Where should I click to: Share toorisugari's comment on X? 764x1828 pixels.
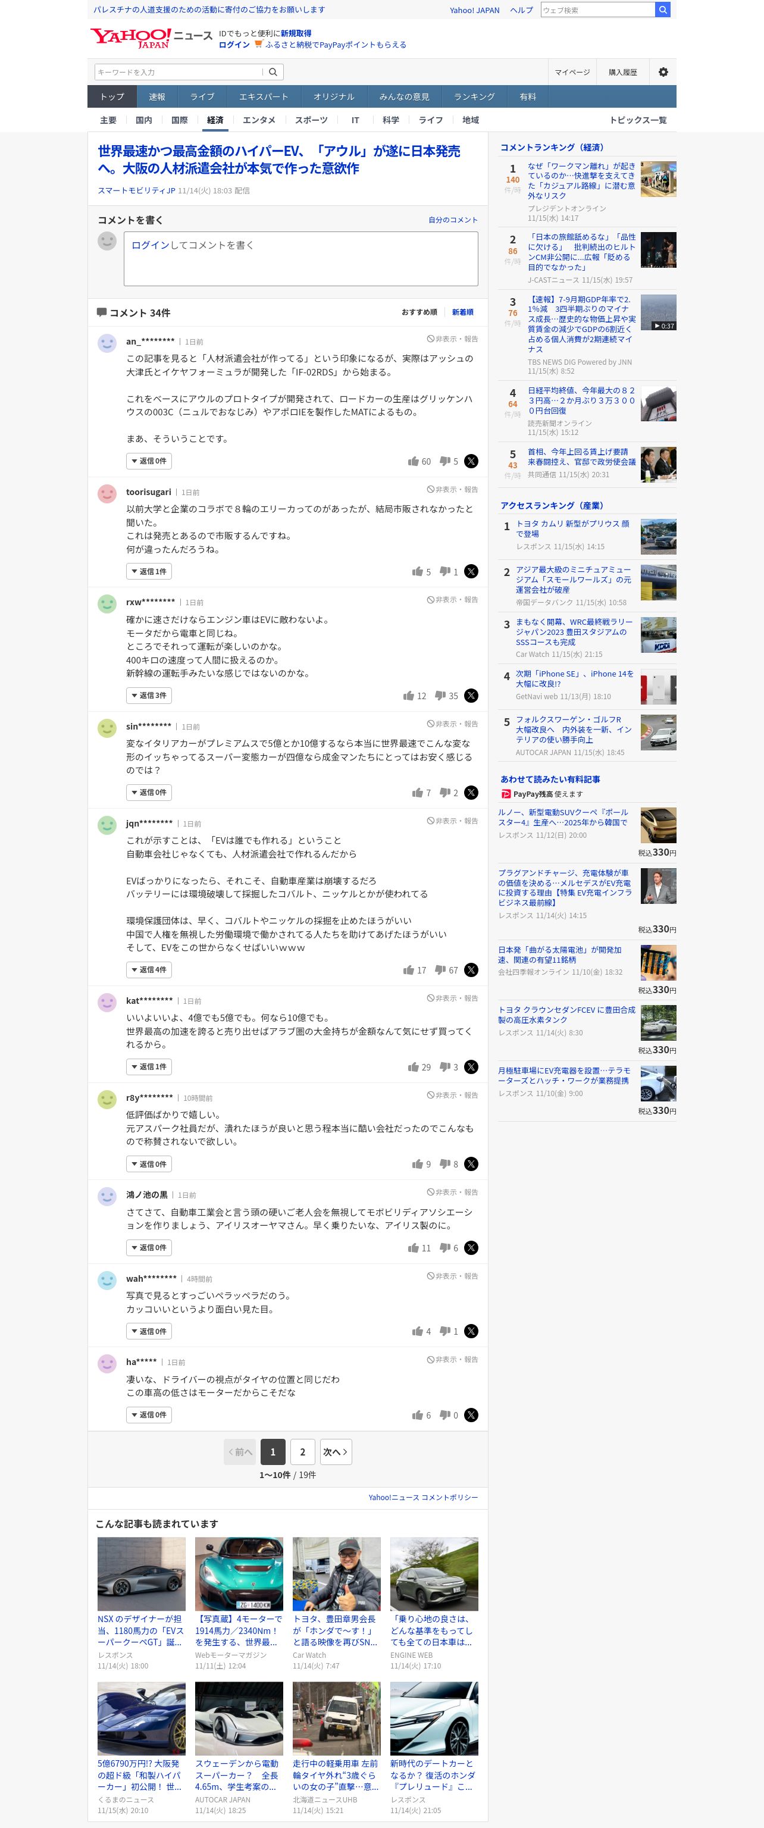(x=471, y=571)
